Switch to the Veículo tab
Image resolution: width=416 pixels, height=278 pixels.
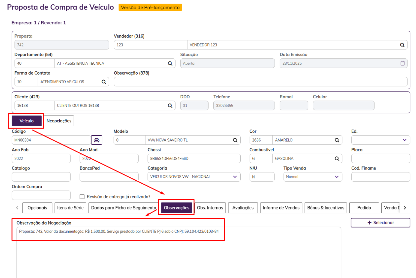(27, 121)
